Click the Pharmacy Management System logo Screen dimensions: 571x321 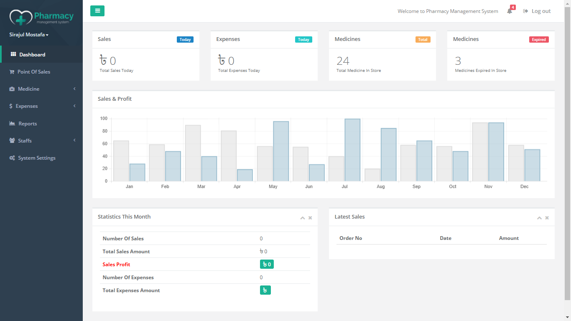pyautogui.click(x=41, y=17)
